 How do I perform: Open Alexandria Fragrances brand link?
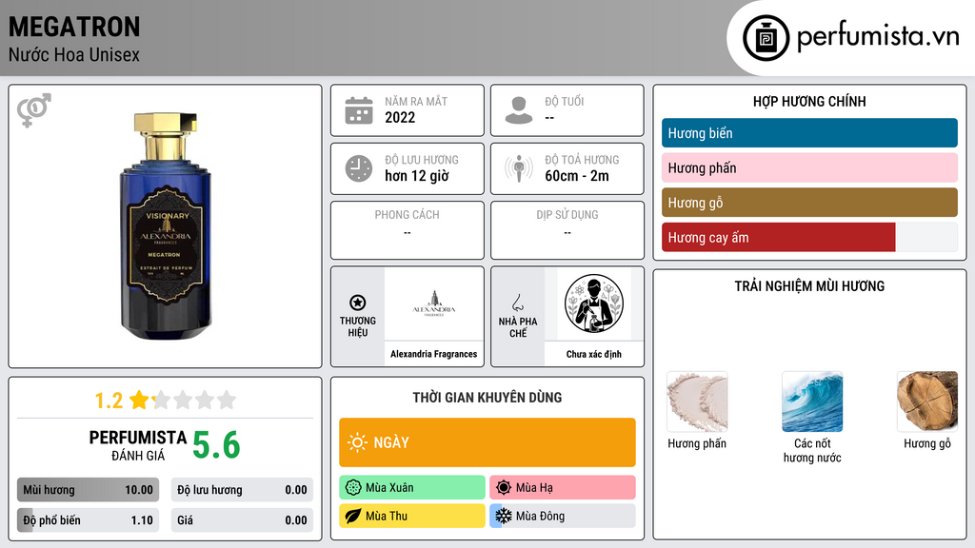[434, 354]
